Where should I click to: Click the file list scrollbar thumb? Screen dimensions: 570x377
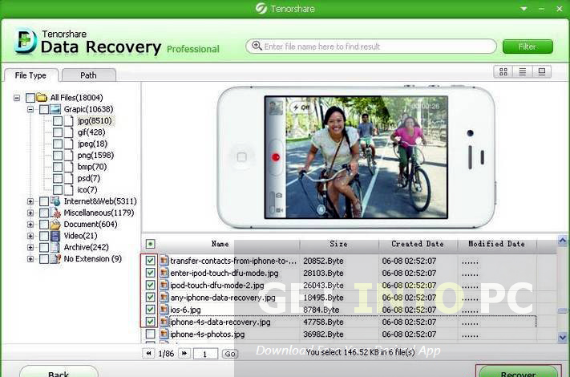(x=562, y=310)
